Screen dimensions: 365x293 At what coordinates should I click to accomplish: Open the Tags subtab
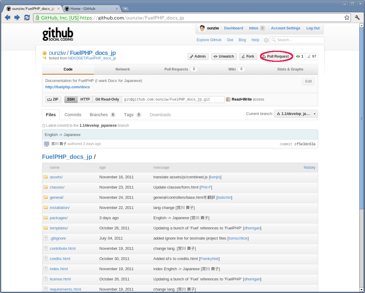tap(132, 115)
